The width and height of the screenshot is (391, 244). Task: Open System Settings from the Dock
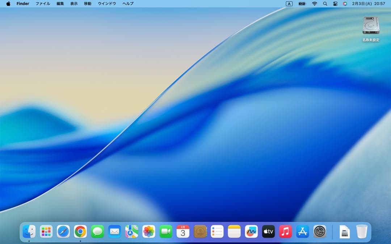[x=320, y=231]
